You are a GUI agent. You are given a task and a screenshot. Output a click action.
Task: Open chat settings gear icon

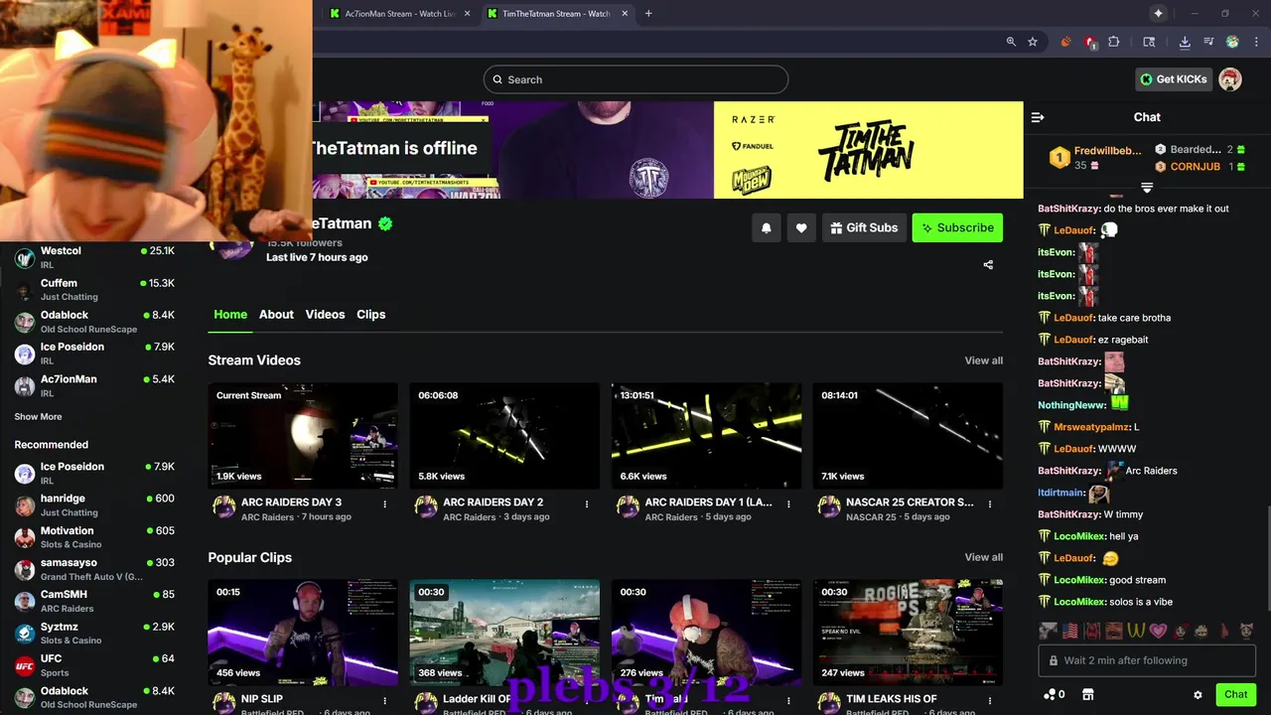(1198, 695)
